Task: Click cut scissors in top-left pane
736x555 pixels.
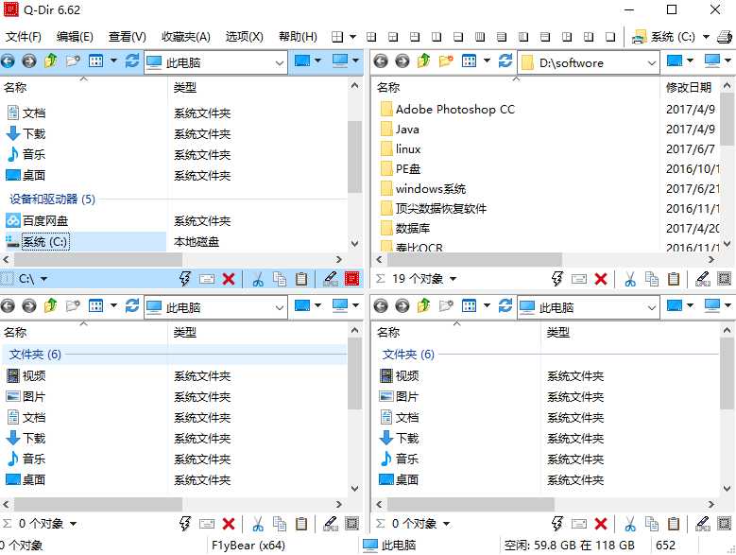Action: click(258, 279)
